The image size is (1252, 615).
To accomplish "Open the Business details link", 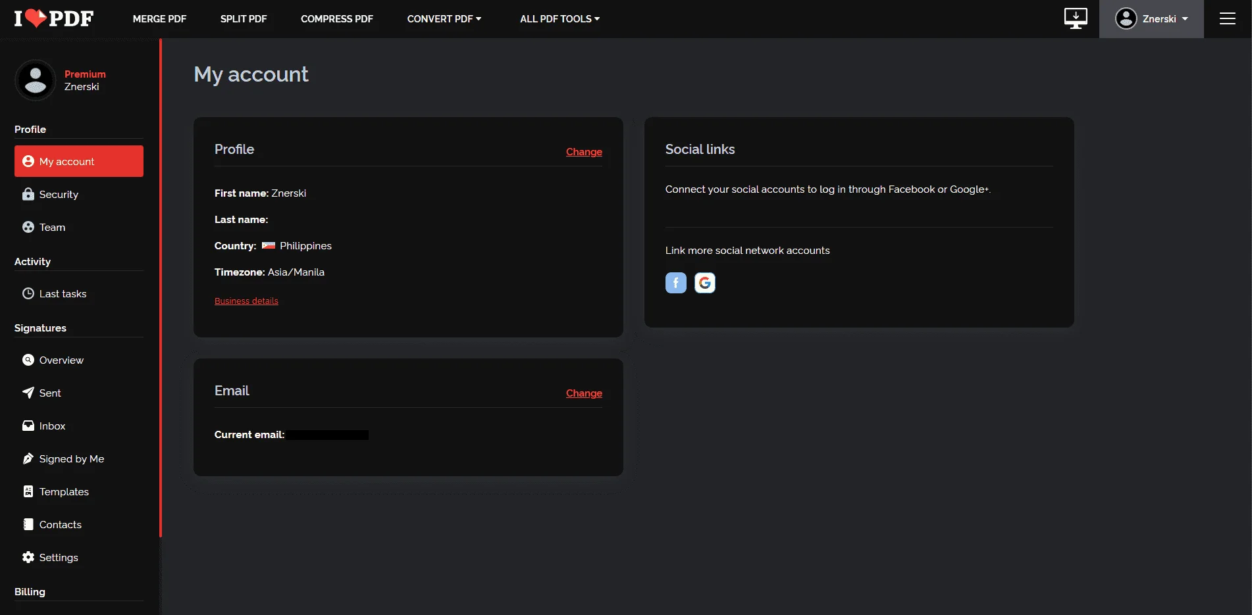I will tap(246, 301).
